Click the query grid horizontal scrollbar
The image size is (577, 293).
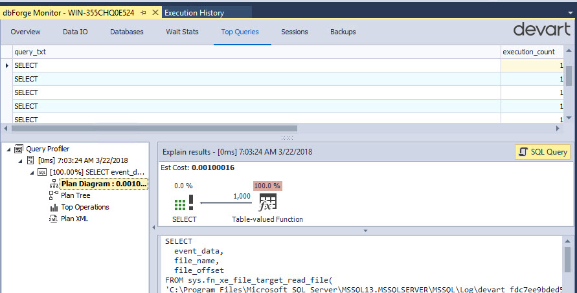(x=155, y=128)
